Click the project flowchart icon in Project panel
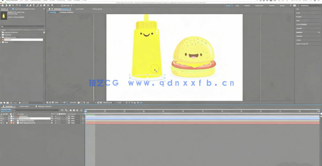 pyautogui.click(x=44, y=32)
